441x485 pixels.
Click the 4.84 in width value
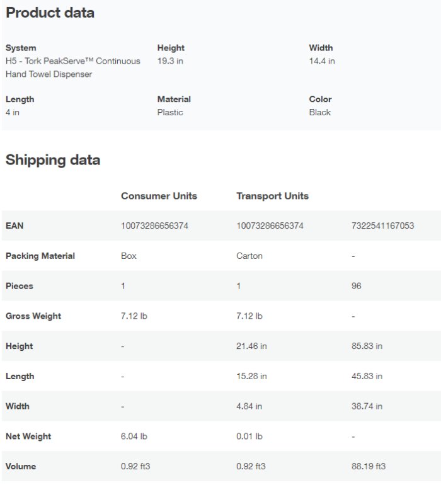(249, 406)
